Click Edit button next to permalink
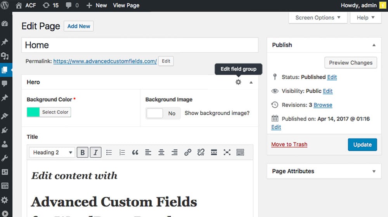The image size is (388, 217). click(166, 61)
